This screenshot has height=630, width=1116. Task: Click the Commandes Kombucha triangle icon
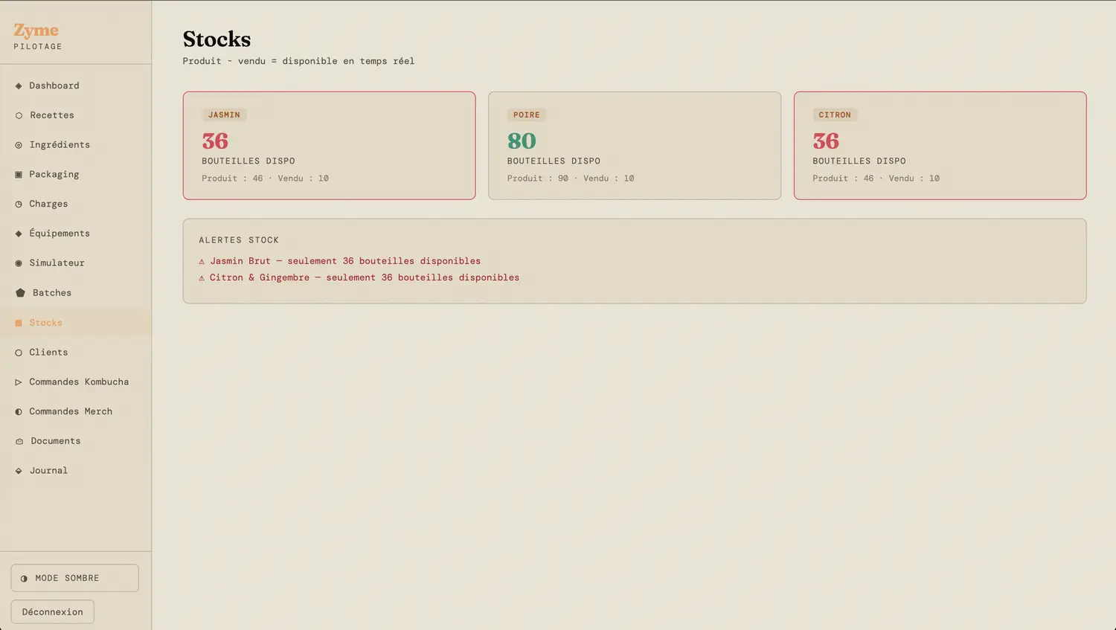19,382
